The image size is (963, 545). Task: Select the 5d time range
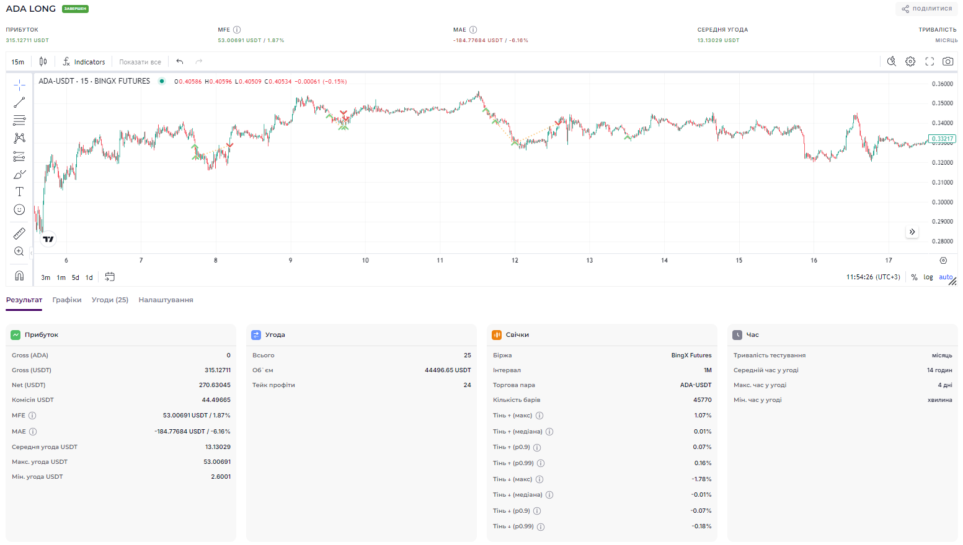pyautogui.click(x=76, y=277)
